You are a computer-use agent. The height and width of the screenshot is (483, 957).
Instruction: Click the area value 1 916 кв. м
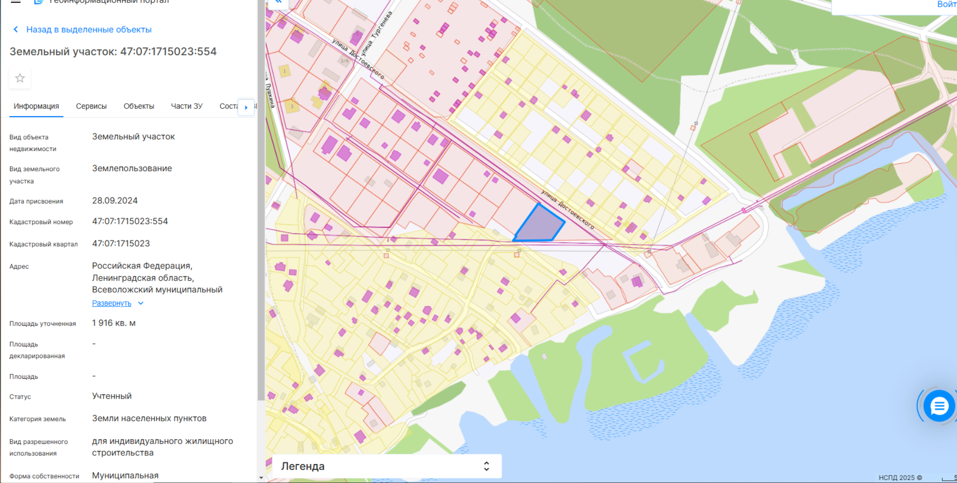click(x=114, y=323)
